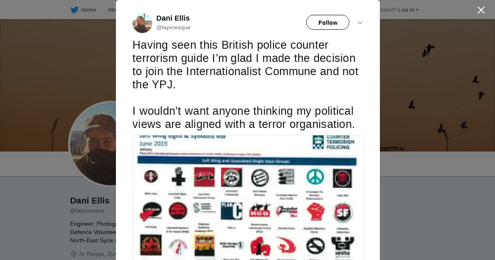
Task: Click the SF circular logo in image
Action: [x=342, y=212]
